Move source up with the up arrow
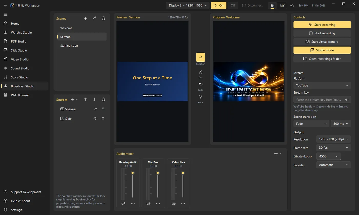This screenshot has width=359, height=215. 86,100
